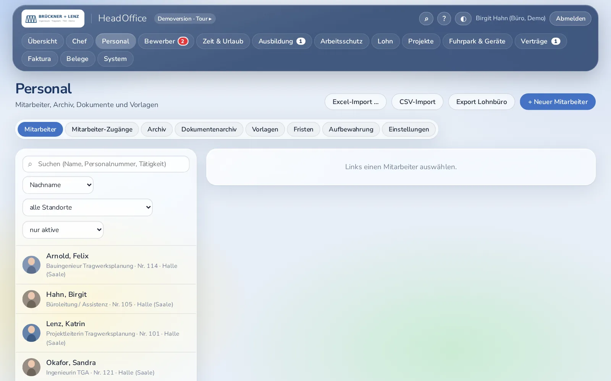Open the nur aktive filter dropdown
611x381 pixels.
[63, 230]
